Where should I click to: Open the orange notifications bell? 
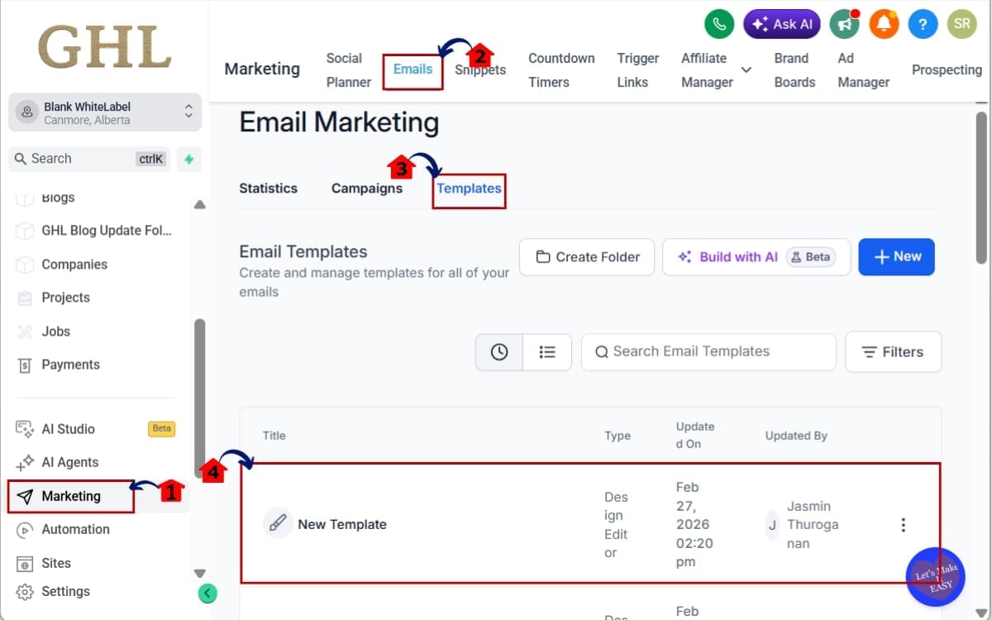884,24
